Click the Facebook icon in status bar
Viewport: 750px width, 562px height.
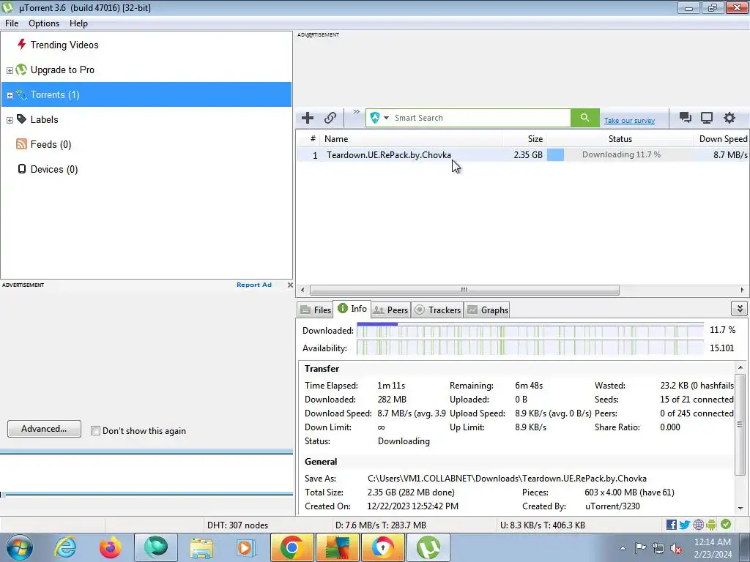click(671, 525)
